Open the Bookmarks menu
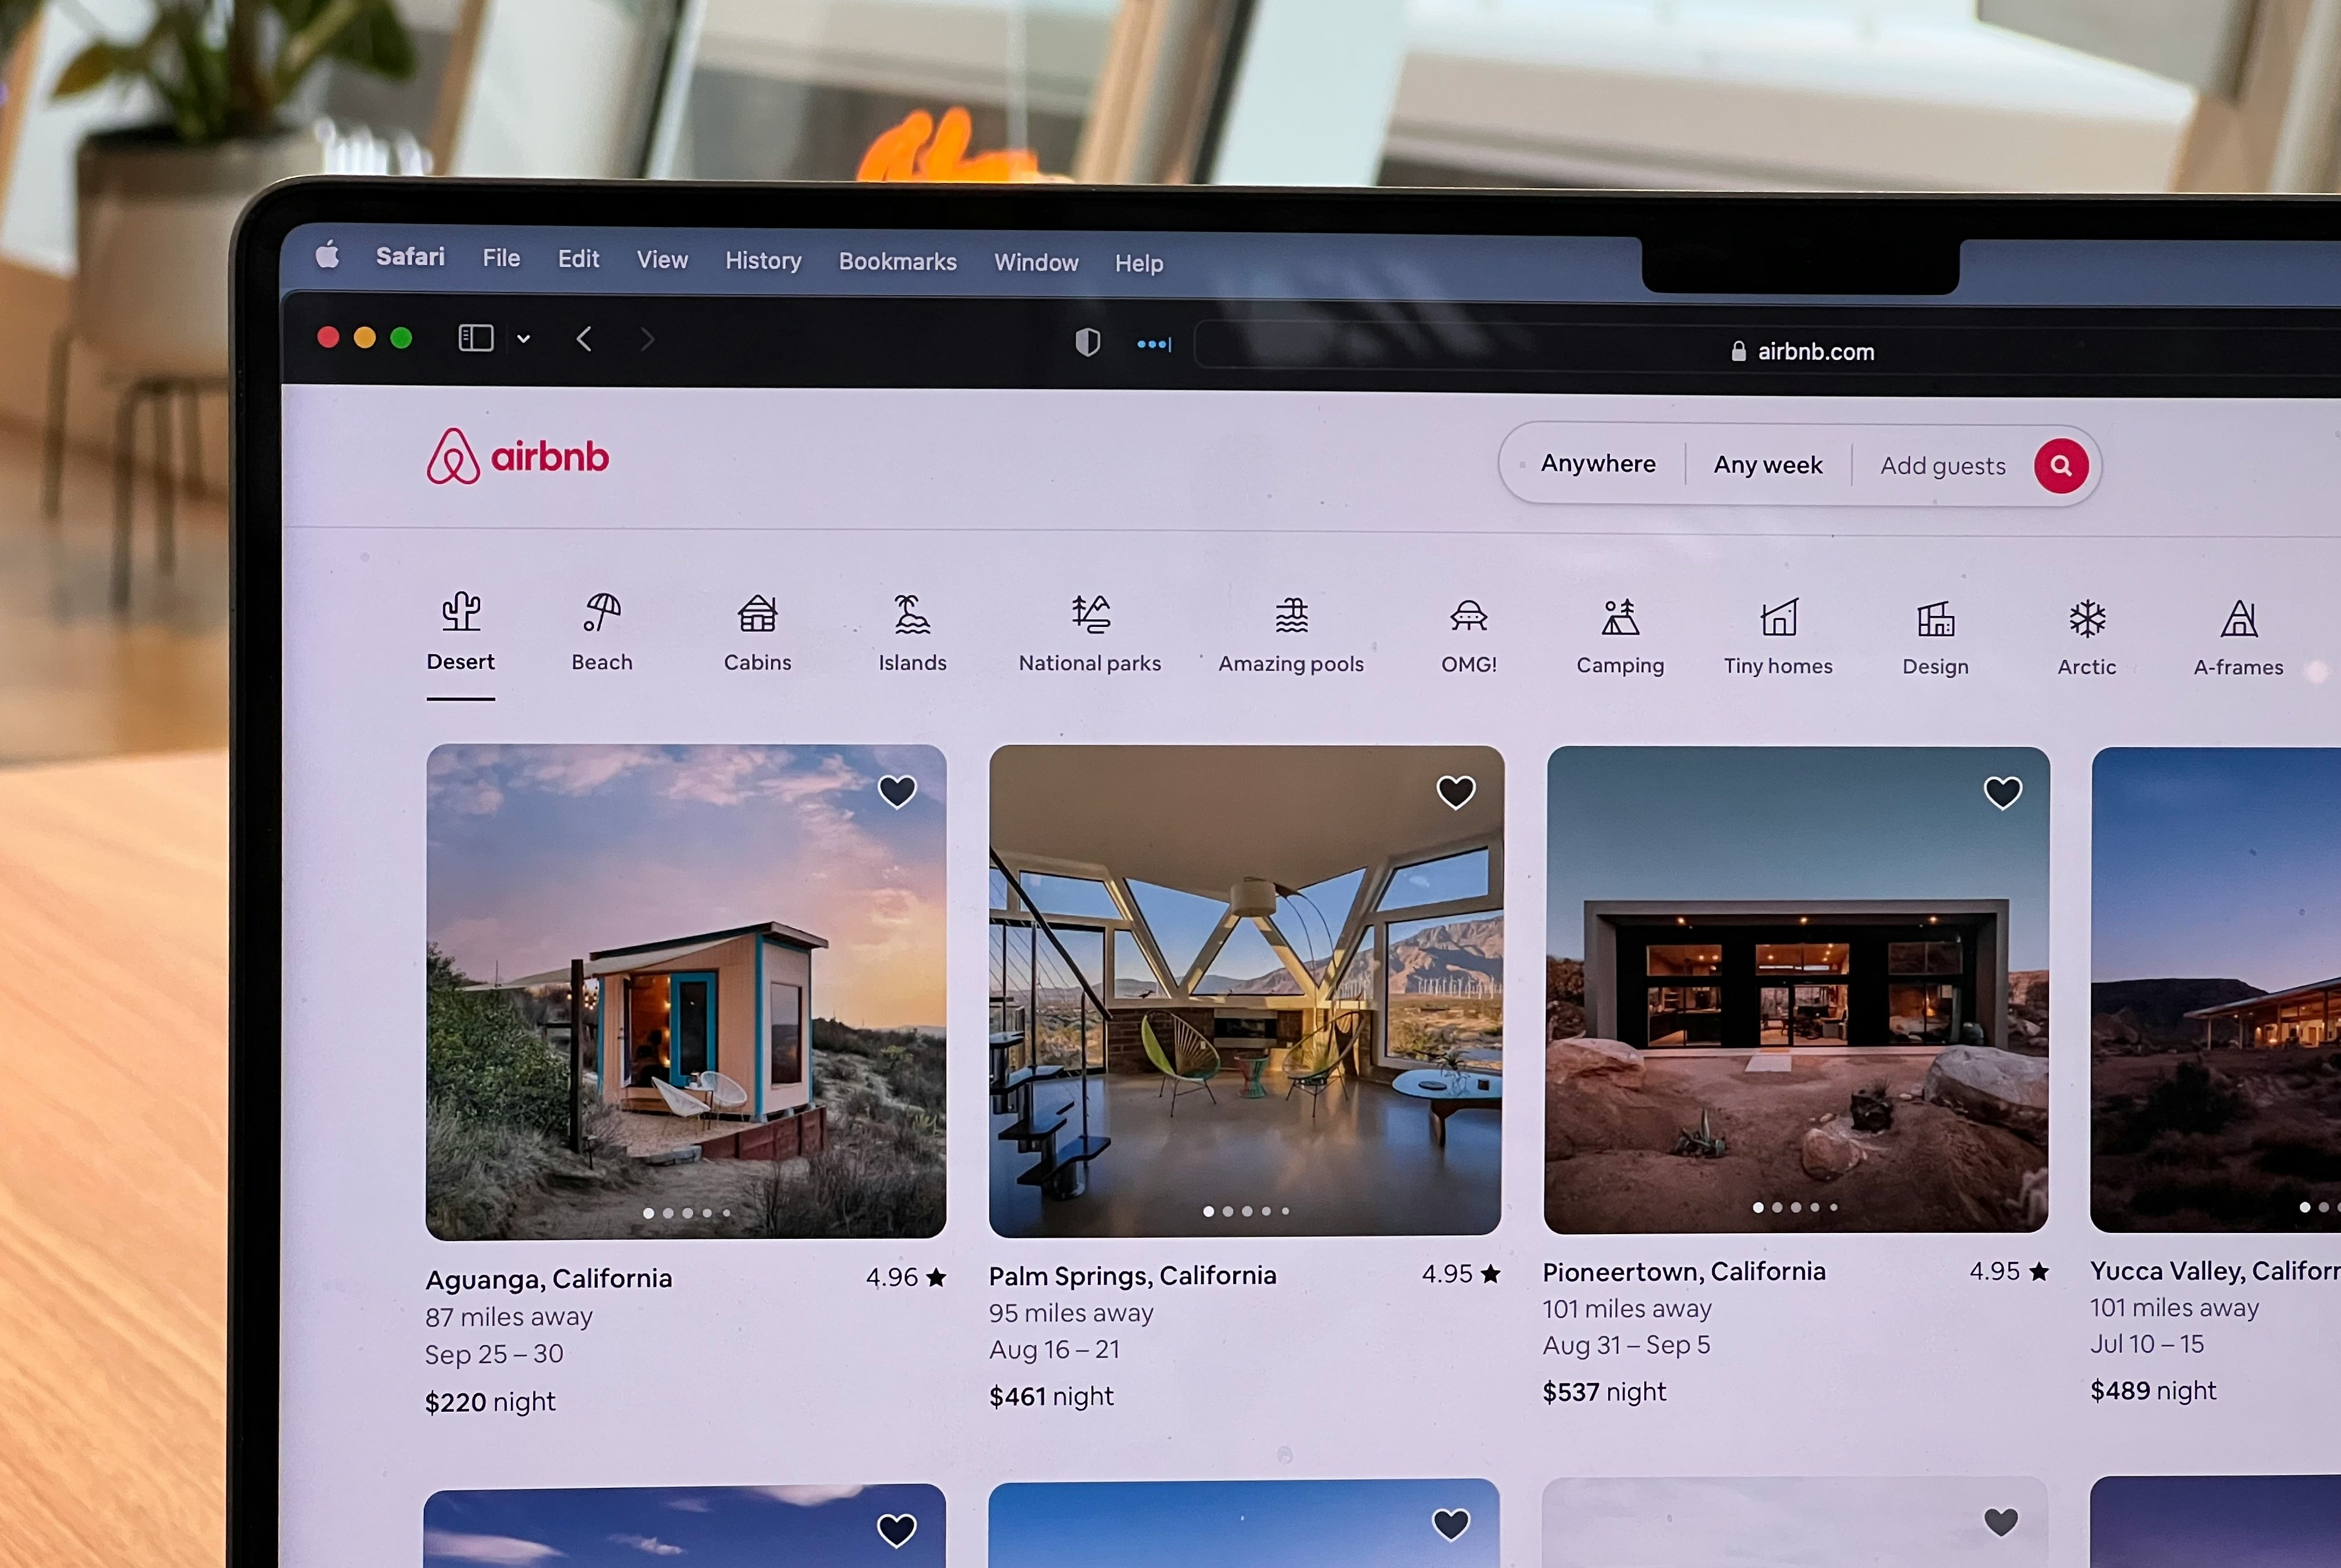This screenshot has height=1568, width=2341. tap(897, 262)
